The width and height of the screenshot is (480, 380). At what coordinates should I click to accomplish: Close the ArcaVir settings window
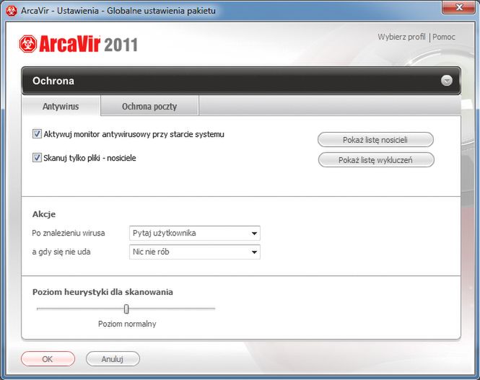(x=459, y=7)
